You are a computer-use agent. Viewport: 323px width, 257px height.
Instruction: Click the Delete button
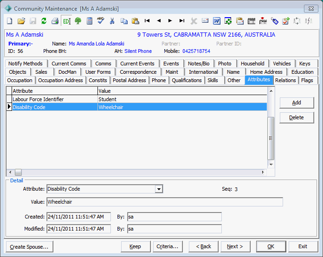tap(297, 117)
